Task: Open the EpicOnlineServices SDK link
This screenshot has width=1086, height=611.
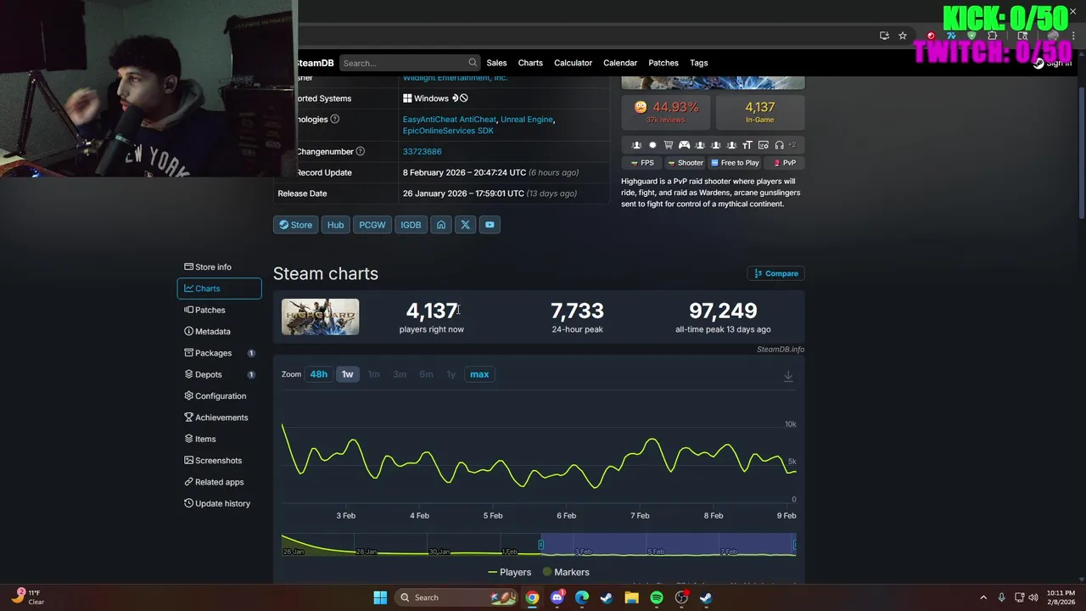Action: coord(448,131)
